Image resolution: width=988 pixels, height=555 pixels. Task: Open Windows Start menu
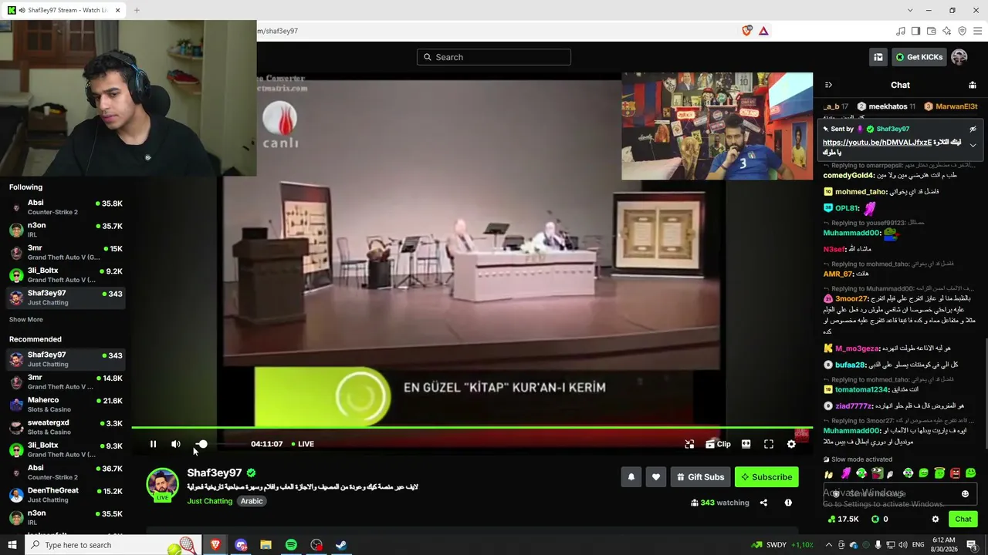pyautogui.click(x=12, y=545)
